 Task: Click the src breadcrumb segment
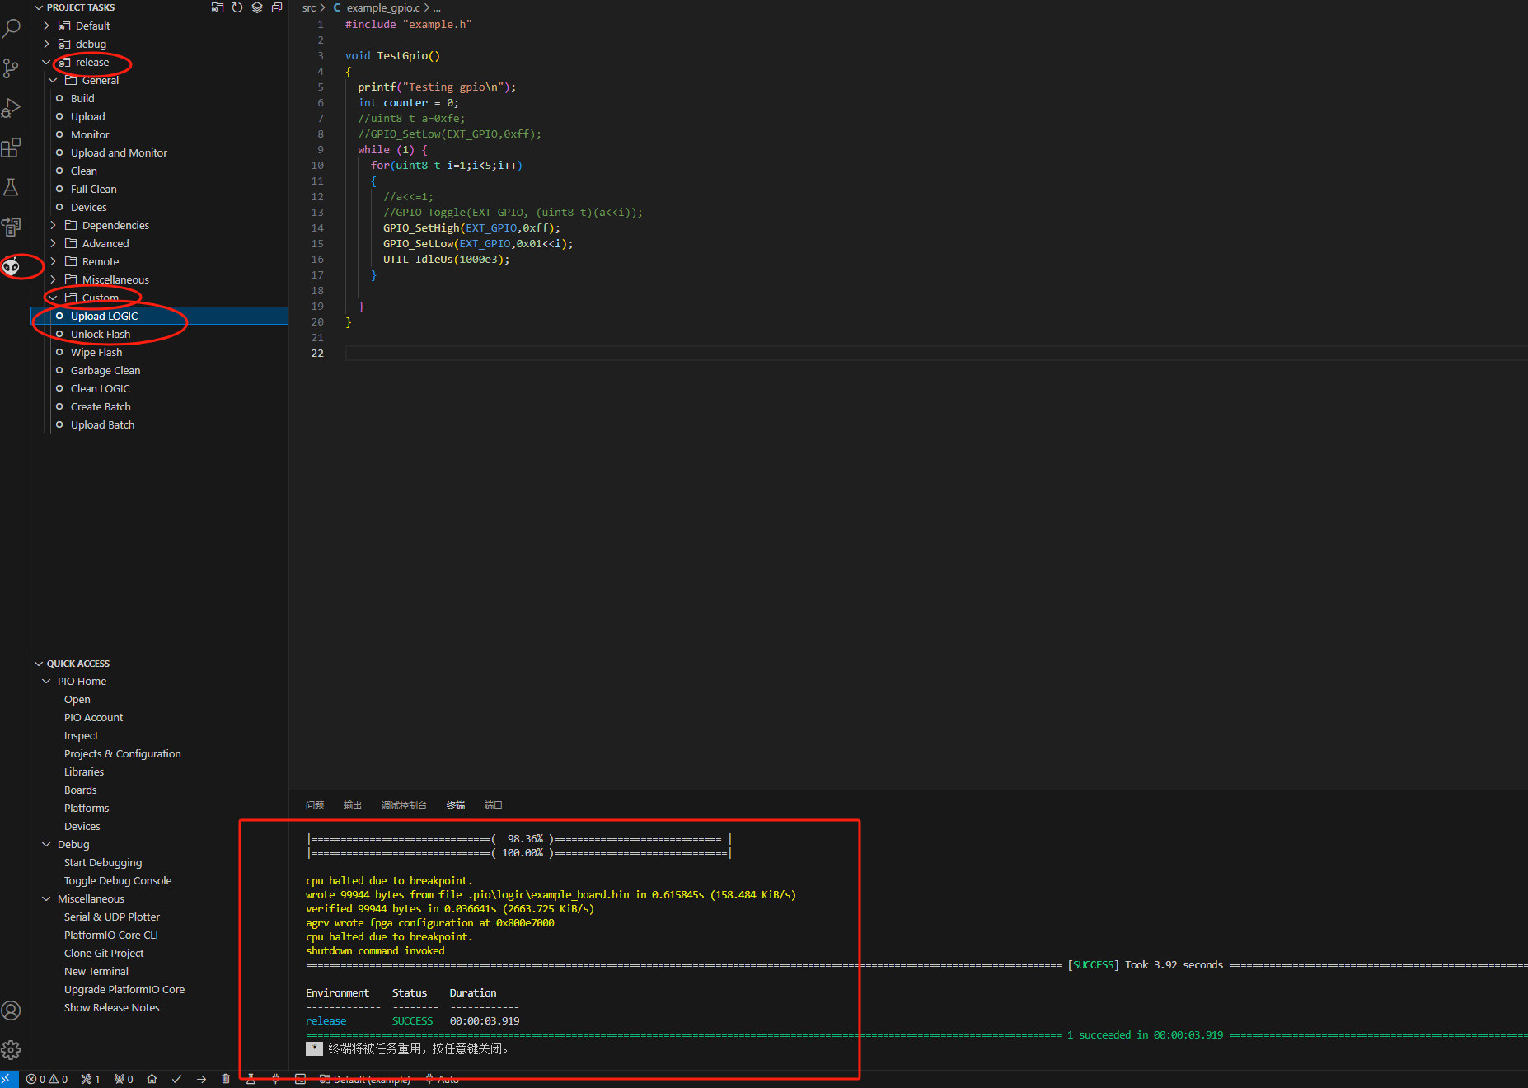309,7
